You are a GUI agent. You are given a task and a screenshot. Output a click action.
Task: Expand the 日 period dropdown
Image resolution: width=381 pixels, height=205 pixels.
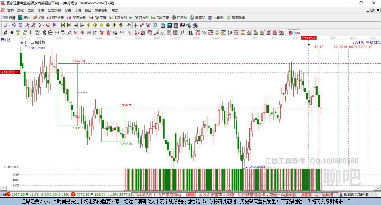[x=9, y=25]
